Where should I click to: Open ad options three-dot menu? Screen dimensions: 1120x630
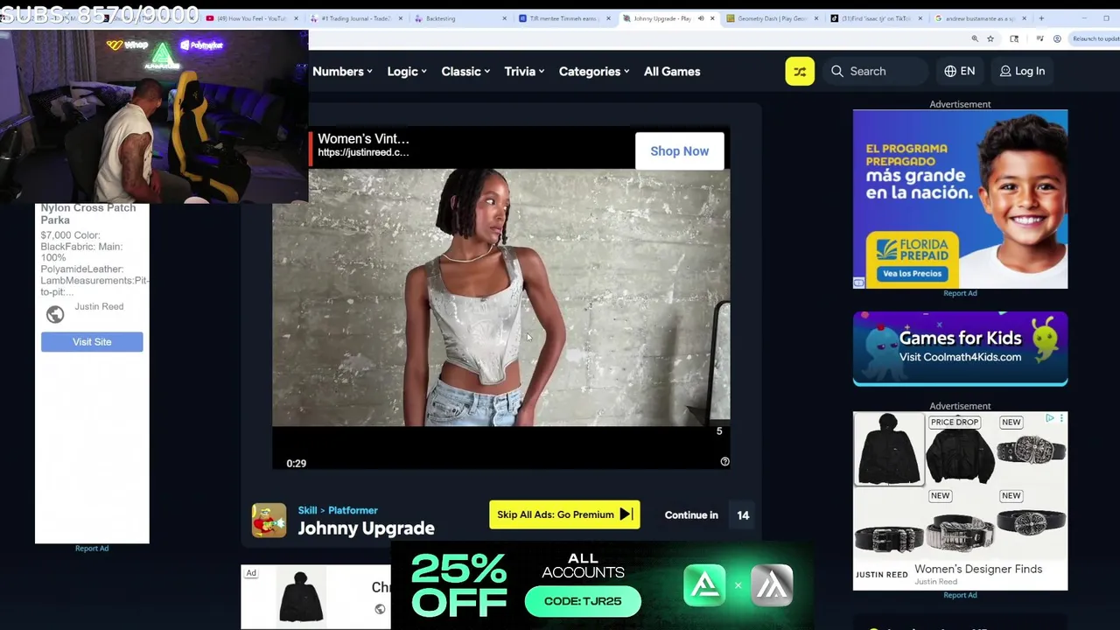click(1061, 418)
